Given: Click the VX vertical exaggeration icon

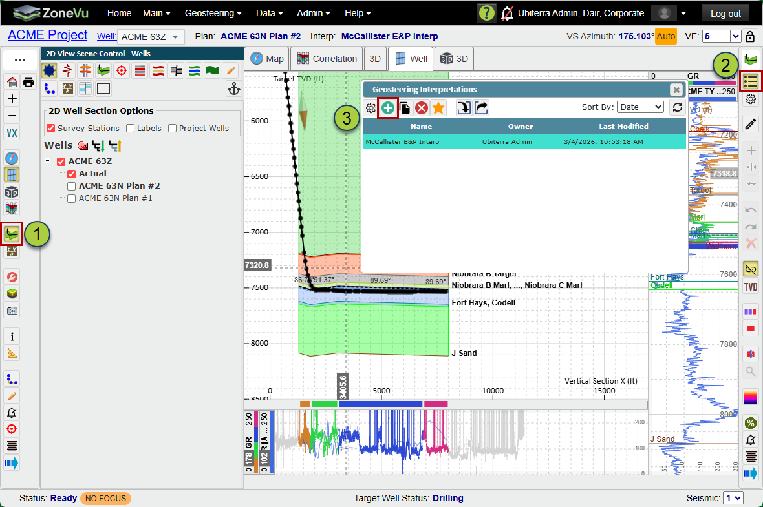Looking at the screenshot, I should click(x=12, y=132).
